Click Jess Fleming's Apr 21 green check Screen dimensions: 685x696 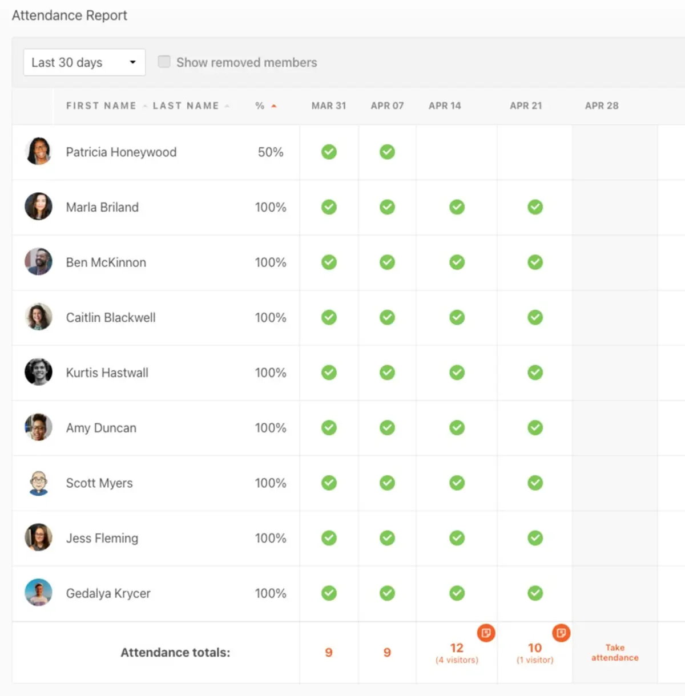point(535,538)
